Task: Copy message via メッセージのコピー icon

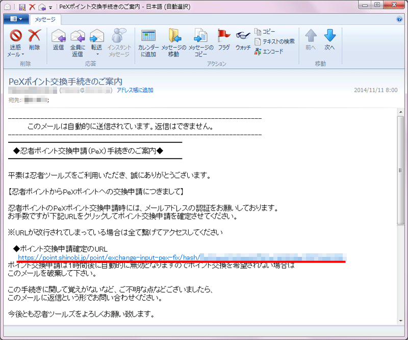Action: point(200,36)
